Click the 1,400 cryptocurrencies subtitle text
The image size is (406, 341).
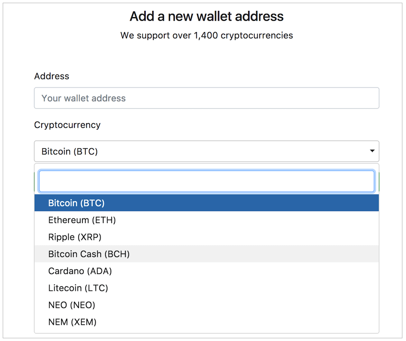coord(244,36)
